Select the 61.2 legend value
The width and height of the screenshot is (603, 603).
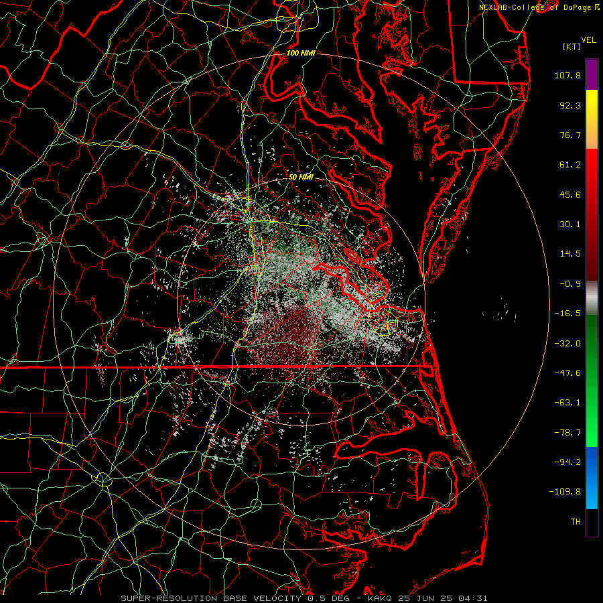[x=570, y=165]
